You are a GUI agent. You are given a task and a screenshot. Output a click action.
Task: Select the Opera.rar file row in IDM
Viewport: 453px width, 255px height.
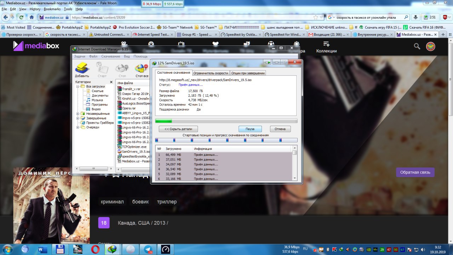click(x=129, y=108)
